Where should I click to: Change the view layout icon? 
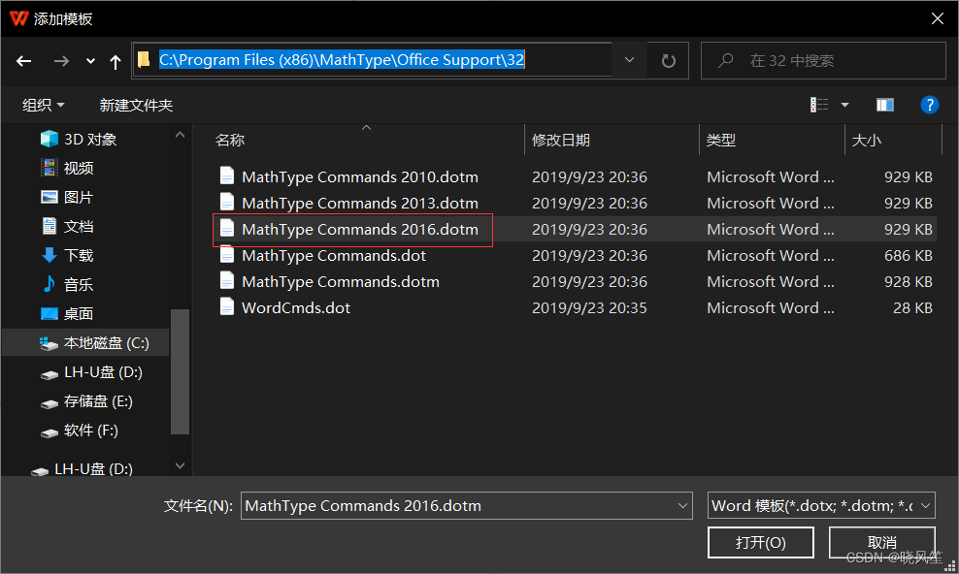click(x=819, y=105)
